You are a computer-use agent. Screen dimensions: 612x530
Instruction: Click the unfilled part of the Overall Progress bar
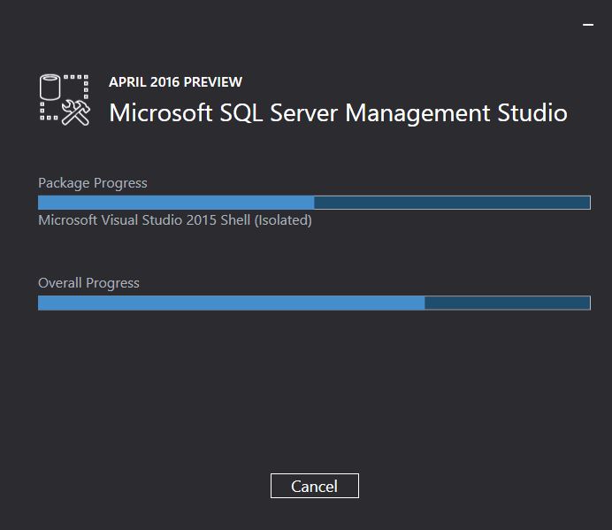(x=507, y=303)
